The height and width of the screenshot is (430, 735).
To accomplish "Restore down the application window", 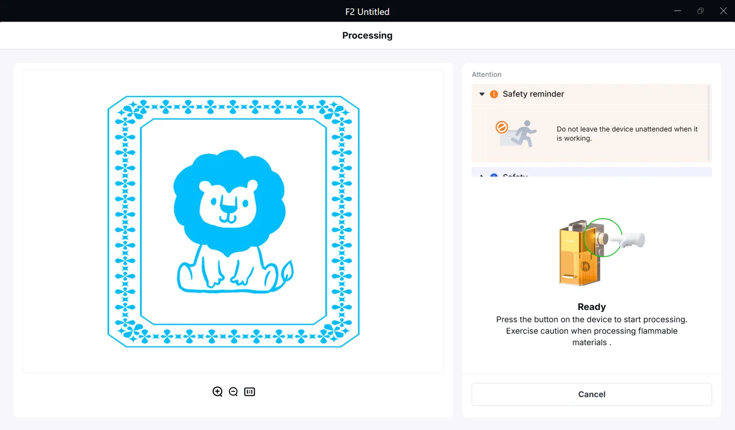I will [x=700, y=10].
